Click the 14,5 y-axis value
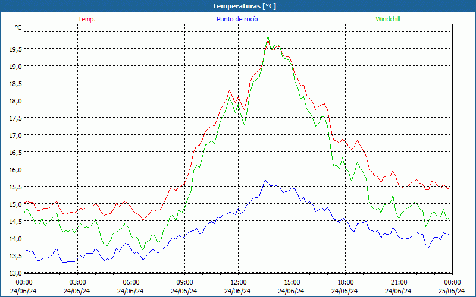 [x=15, y=222]
